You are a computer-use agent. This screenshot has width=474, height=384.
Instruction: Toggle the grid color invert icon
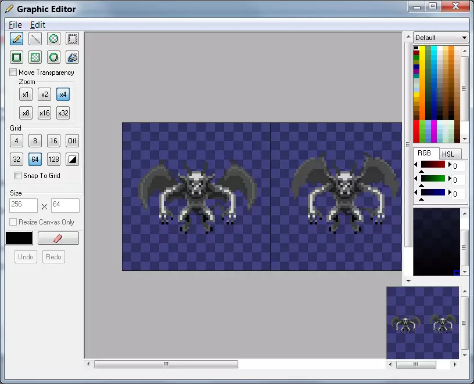[x=73, y=160]
